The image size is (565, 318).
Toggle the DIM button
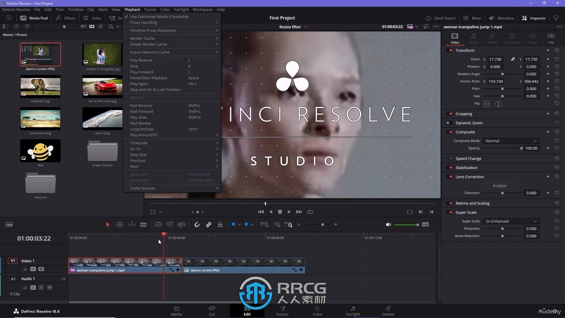click(x=425, y=224)
